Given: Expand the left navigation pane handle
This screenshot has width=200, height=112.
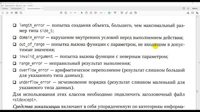Looking at the screenshot, I should [1, 63].
